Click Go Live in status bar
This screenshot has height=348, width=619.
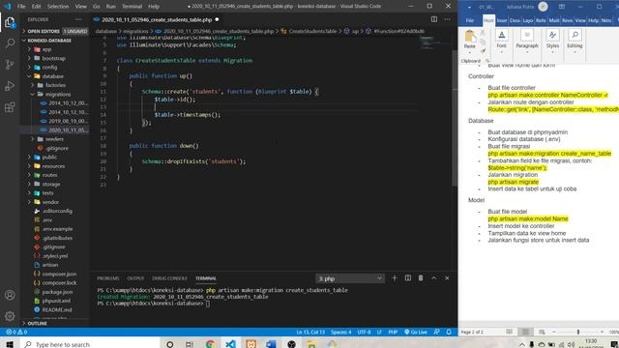point(416,333)
